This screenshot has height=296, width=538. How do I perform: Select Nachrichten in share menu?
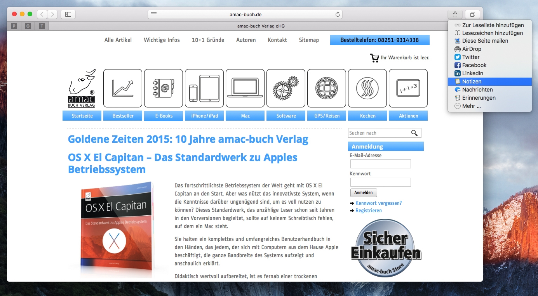(489, 90)
